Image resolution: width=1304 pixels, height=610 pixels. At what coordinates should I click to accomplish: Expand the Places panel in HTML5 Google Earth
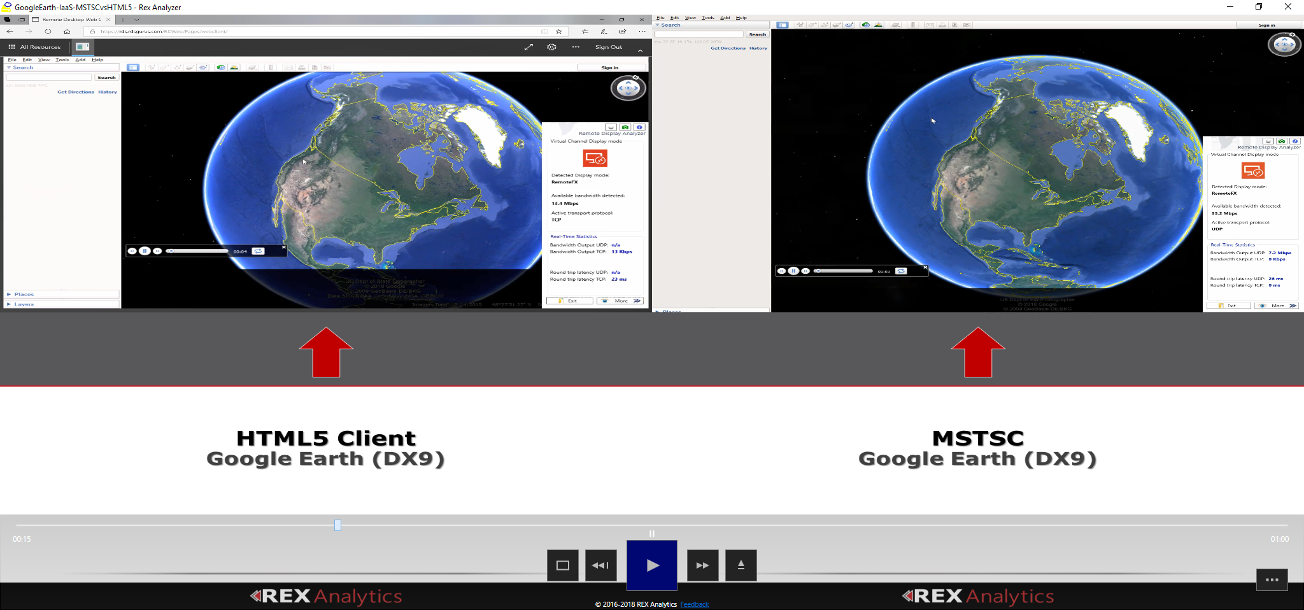pyautogui.click(x=9, y=294)
